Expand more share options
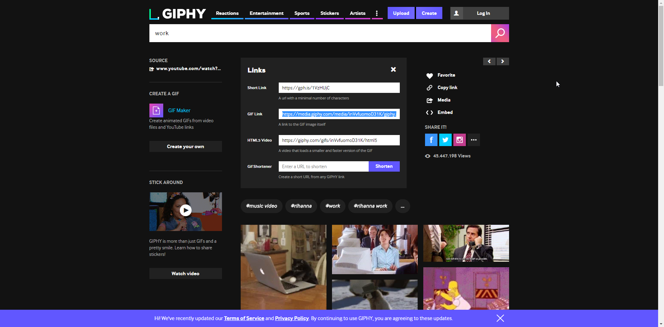Viewport: 664px width, 327px height. tap(473, 140)
